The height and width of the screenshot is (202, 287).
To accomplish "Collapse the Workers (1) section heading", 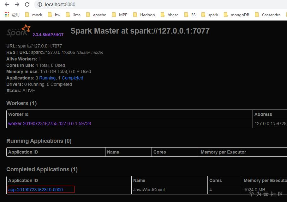I will point(21,103).
